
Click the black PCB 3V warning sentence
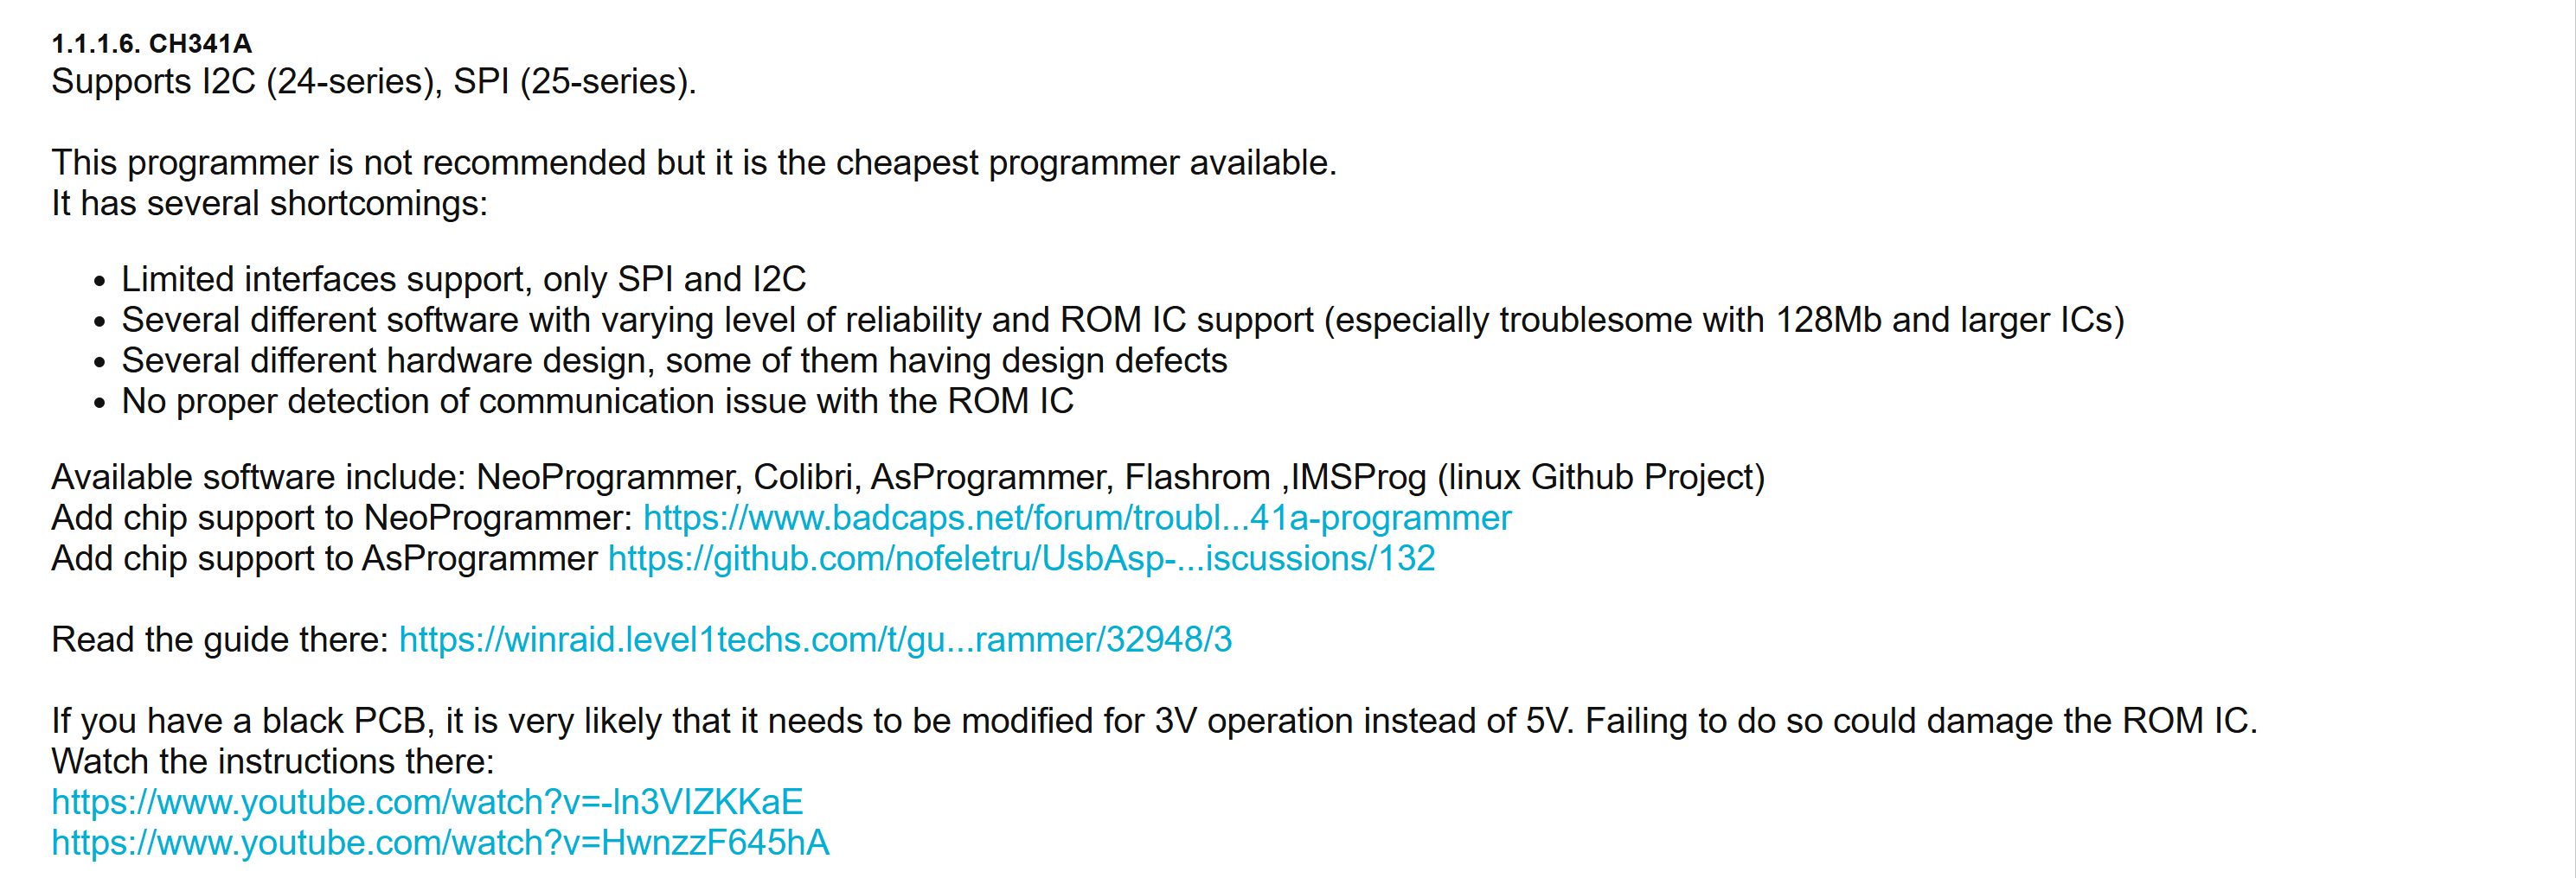(1153, 722)
